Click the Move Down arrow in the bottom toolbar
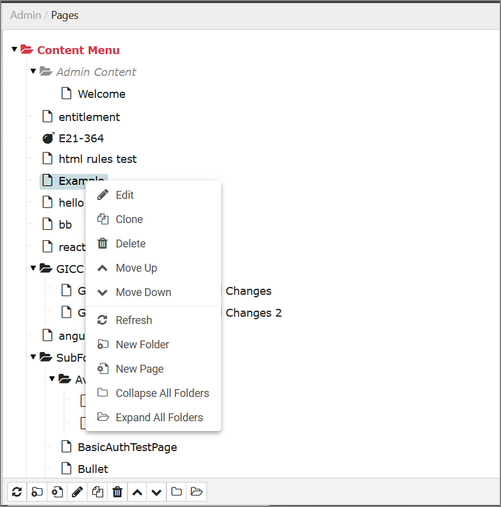The height and width of the screenshot is (507, 501). (x=157, y=492)
